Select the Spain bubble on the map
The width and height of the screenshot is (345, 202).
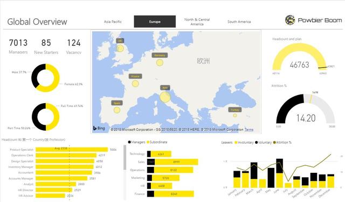[x=117, y=110]
